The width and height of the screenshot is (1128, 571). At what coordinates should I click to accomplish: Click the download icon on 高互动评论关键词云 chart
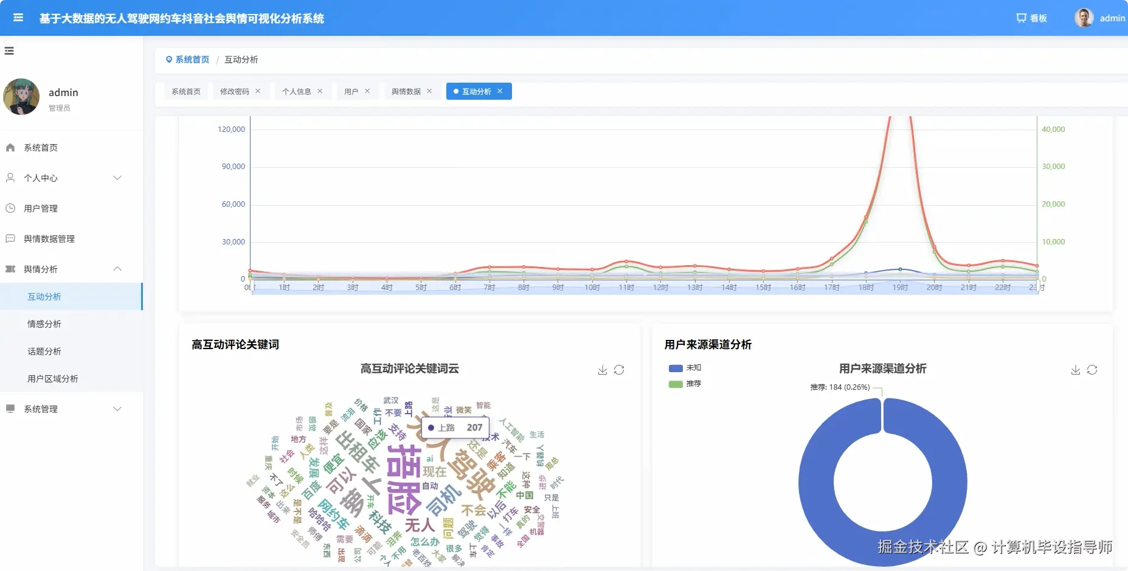click(602, 370)
